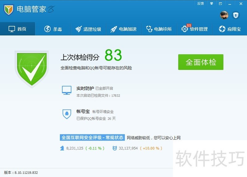Open the main menu icon beside the shirt
The height and width of the screenshot is (177, 247).
pyautogui.click(x=220, y=4)
